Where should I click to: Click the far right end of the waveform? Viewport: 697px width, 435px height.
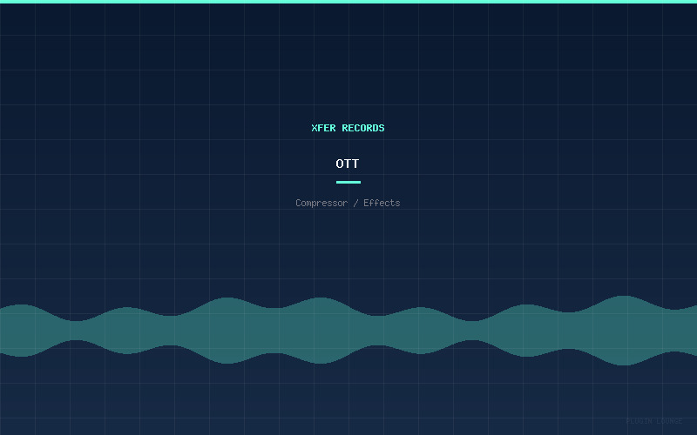pos(693,331)
